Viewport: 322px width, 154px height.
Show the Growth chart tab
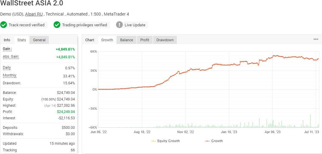[x=107, y=40]
